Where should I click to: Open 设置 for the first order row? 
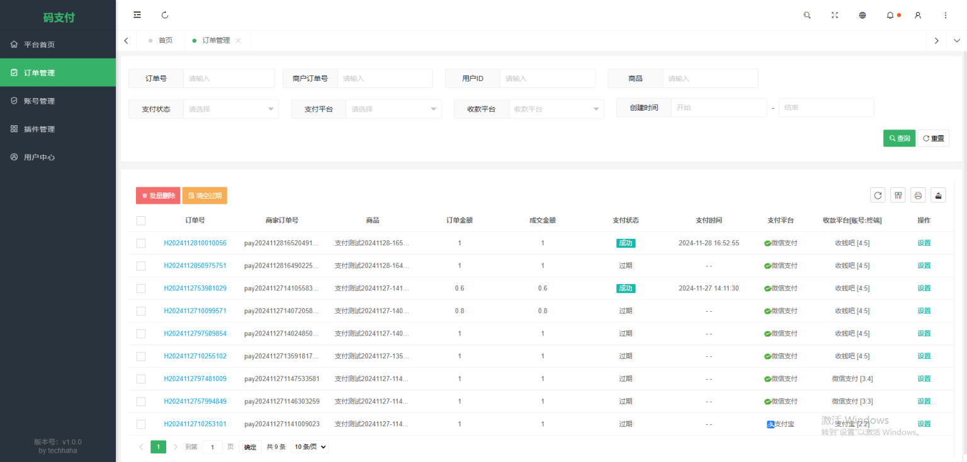click(924, 243)
